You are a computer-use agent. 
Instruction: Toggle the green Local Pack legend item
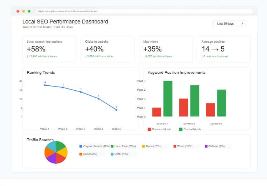point(123,146)
